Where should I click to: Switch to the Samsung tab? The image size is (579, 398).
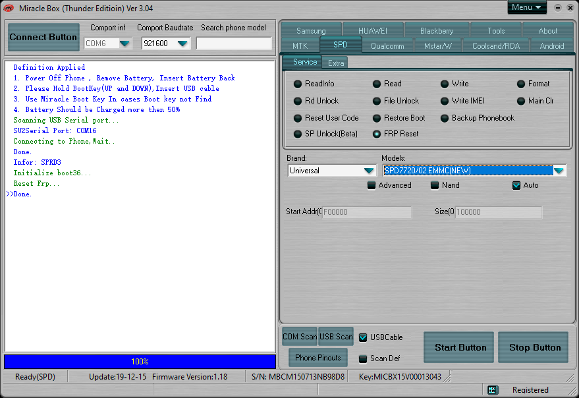tap(311, 31)
